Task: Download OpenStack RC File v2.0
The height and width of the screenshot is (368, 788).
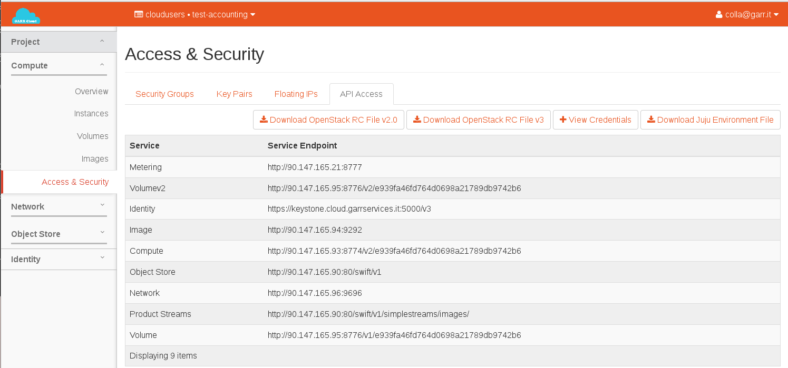Action: tap(329, 120)
